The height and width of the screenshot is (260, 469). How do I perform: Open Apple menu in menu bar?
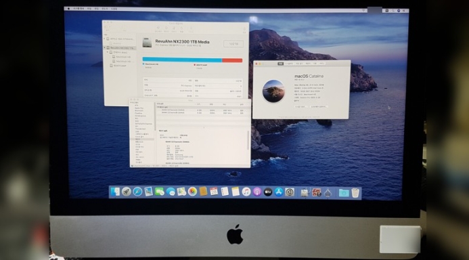tap(68, 9)
